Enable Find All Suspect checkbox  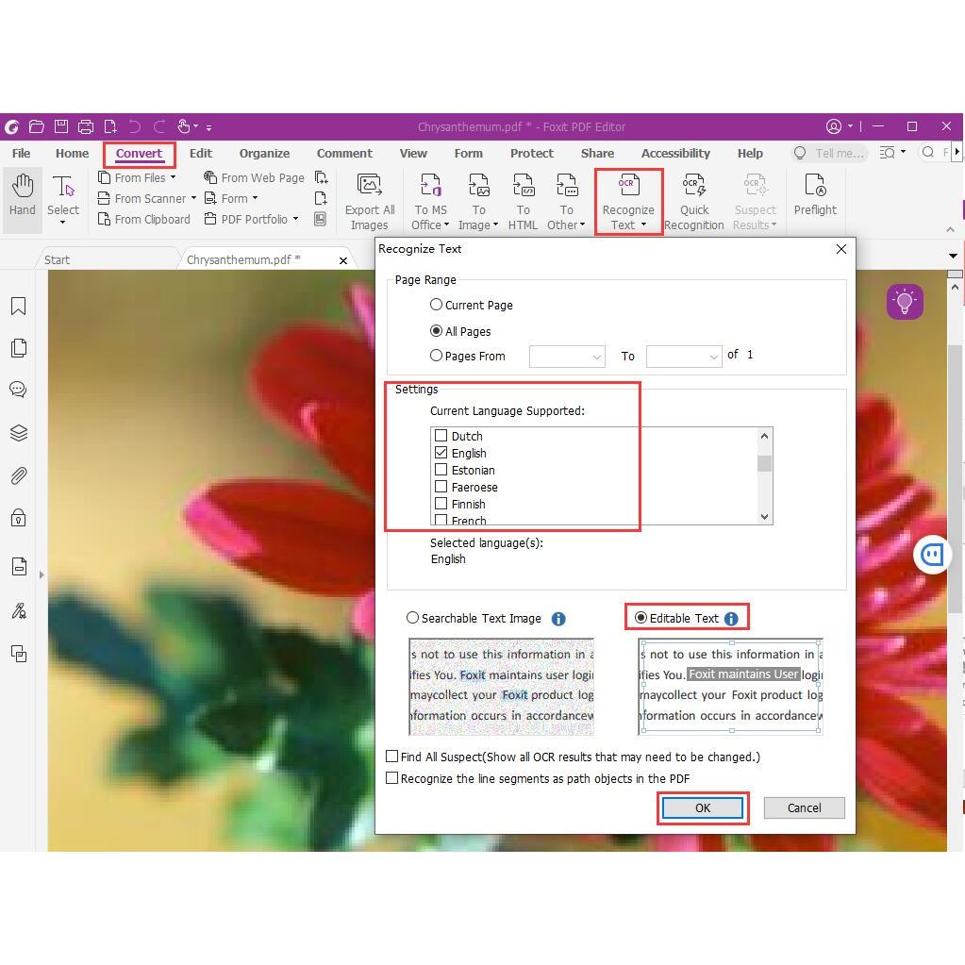click(x=392, y=757)
